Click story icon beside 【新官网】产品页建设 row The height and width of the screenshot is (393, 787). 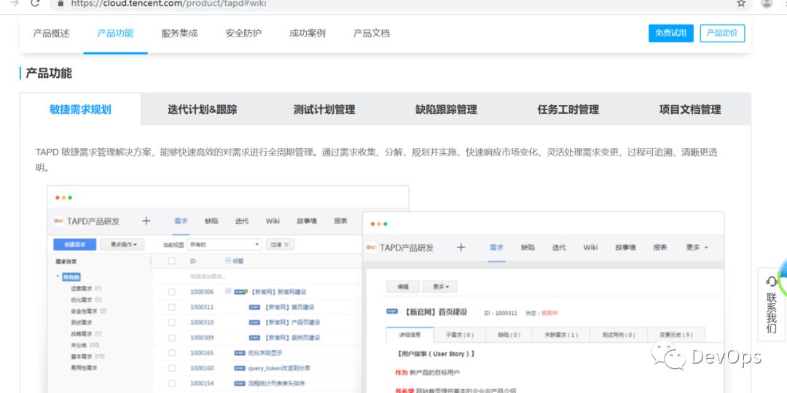pyautogui.click(x=254, y=322)
